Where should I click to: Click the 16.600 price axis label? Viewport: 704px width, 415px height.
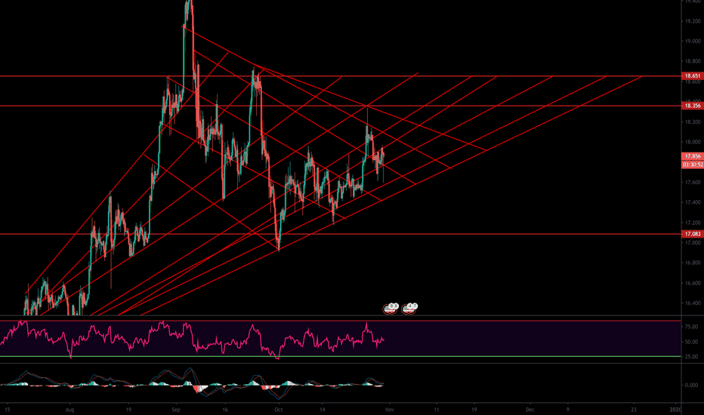(x=693, y=283)
